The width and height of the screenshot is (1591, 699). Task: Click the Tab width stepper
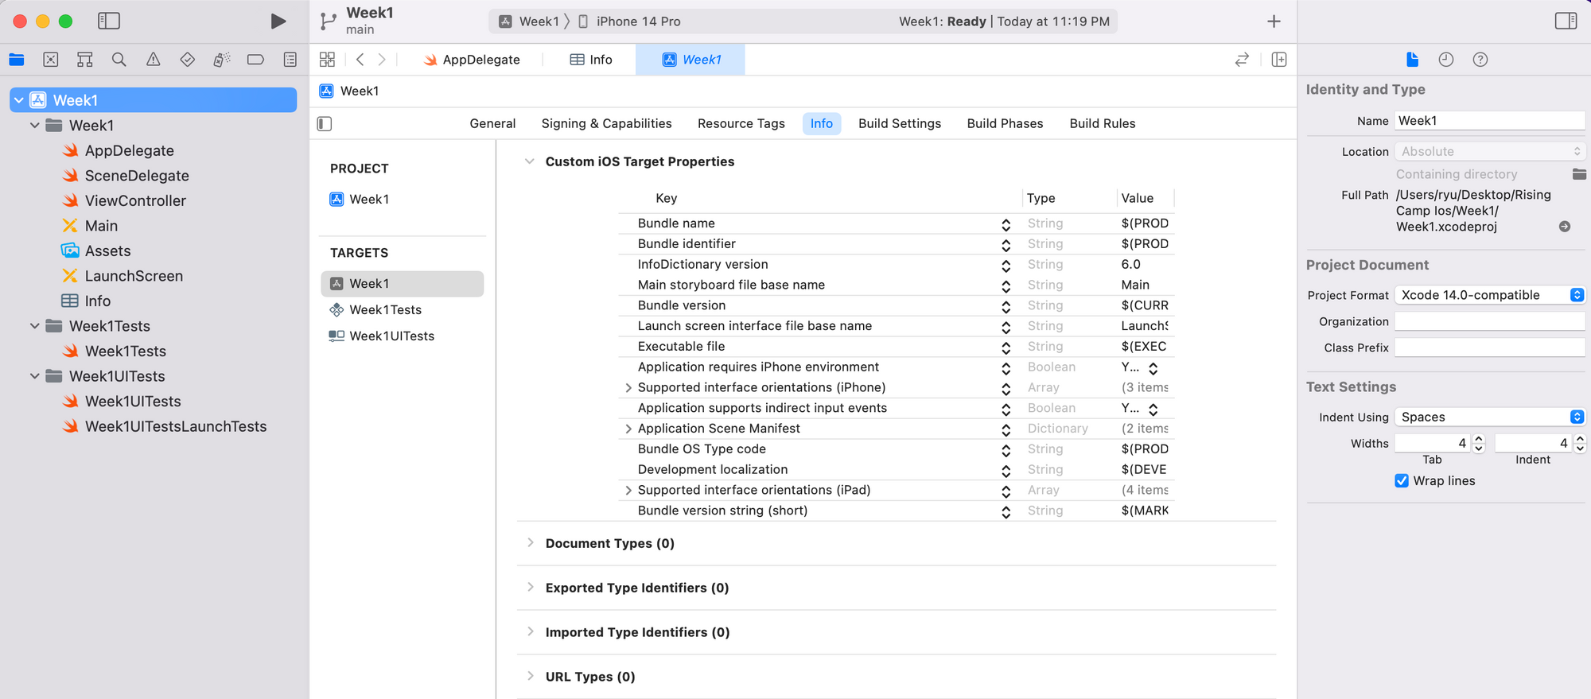pos(1478,443)
